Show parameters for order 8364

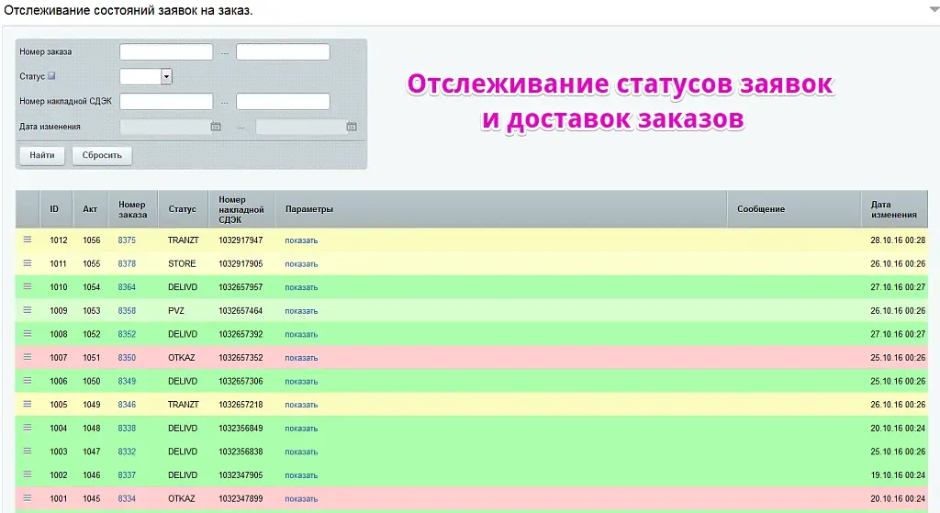tap(301, 287)
